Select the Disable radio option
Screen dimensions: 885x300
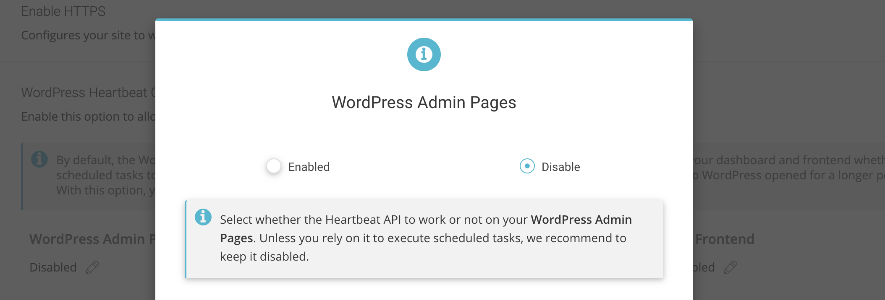(527, 166)
